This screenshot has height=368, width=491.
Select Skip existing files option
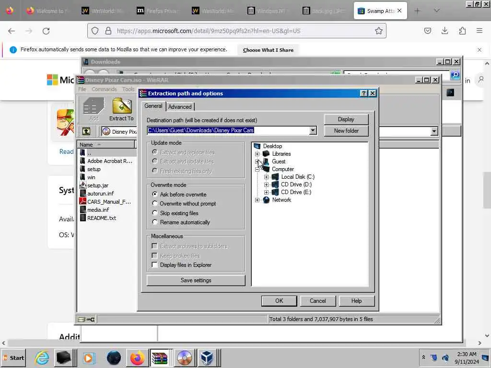tap(155, 213)
